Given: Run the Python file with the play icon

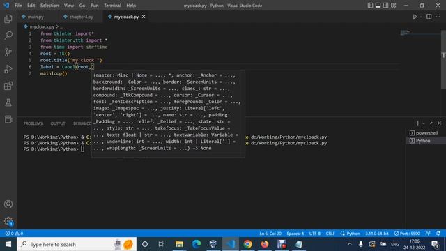Looking at the screenshot, I should coord(415,17).
